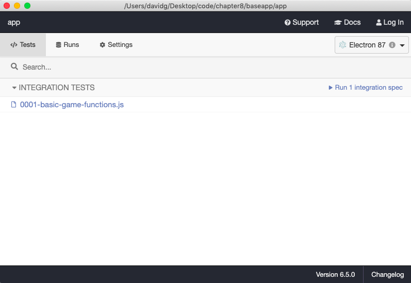The image size is (411, 283).
Task: Click the info icon beside Electron 87
Action: (x=392, y=45)
